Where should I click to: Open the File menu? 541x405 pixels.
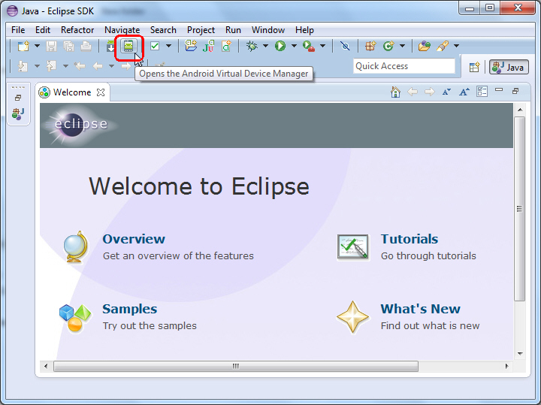[x=18, y=30]
